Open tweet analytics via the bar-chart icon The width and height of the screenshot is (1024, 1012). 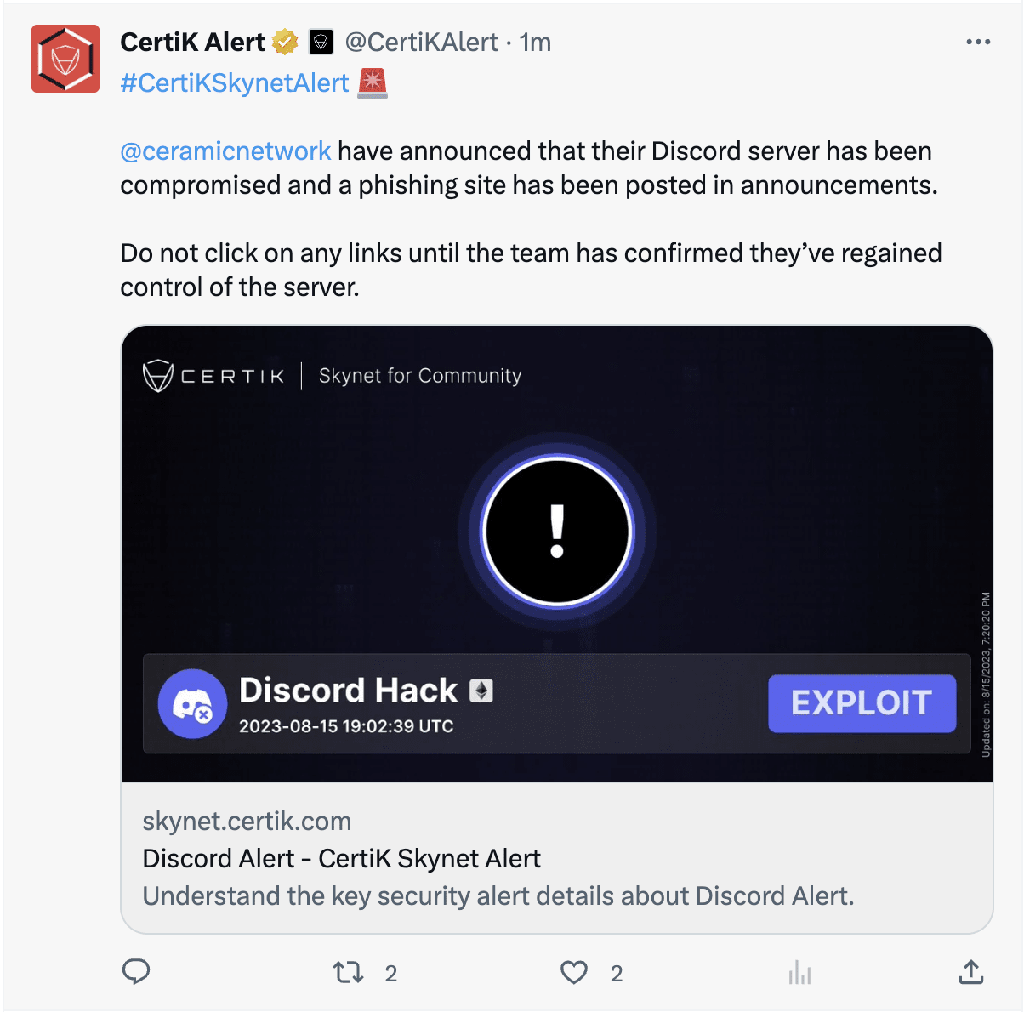point(799,972)
